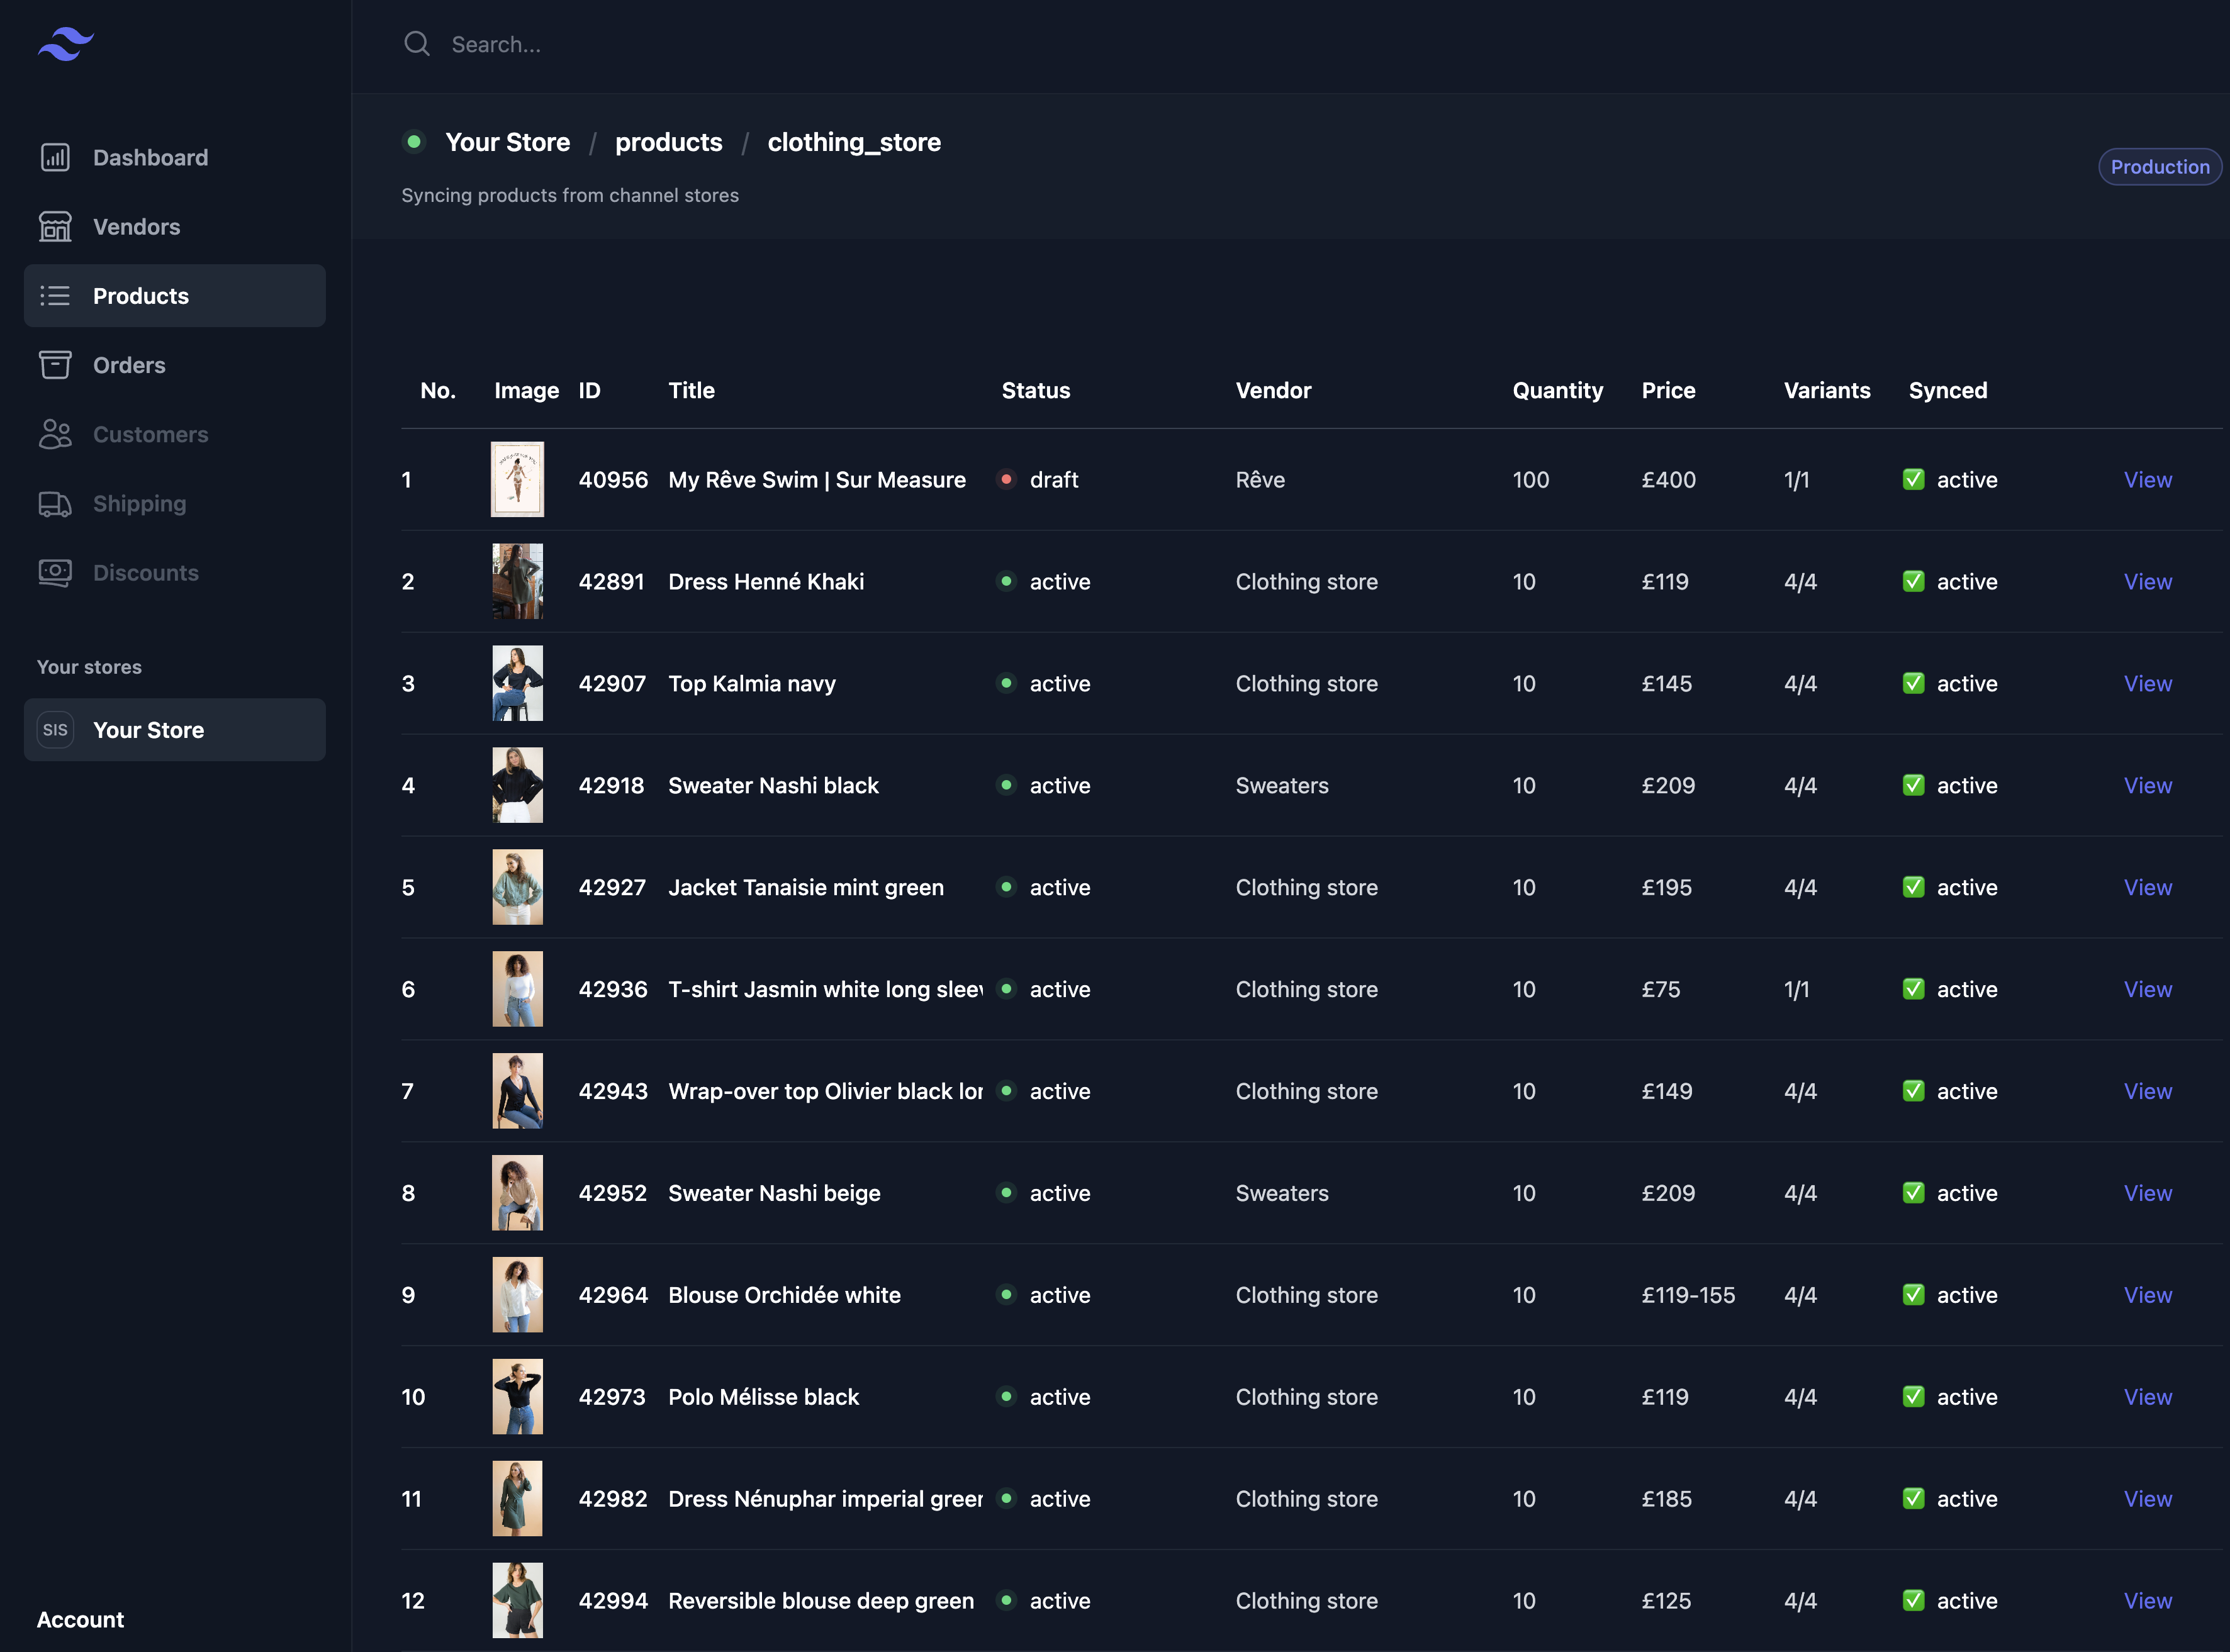
Task: Click View link for Dress Henné Khaki
Action: [x=2147, y=582]
